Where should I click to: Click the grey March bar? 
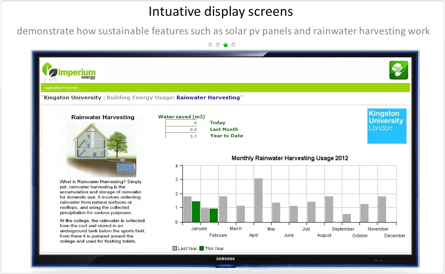click(x=241, y=214)
